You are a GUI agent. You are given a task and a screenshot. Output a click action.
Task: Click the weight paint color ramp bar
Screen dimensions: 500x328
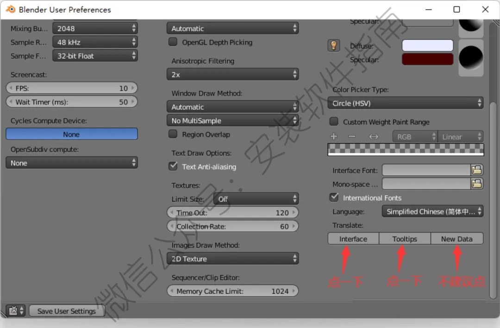[406, 149]
